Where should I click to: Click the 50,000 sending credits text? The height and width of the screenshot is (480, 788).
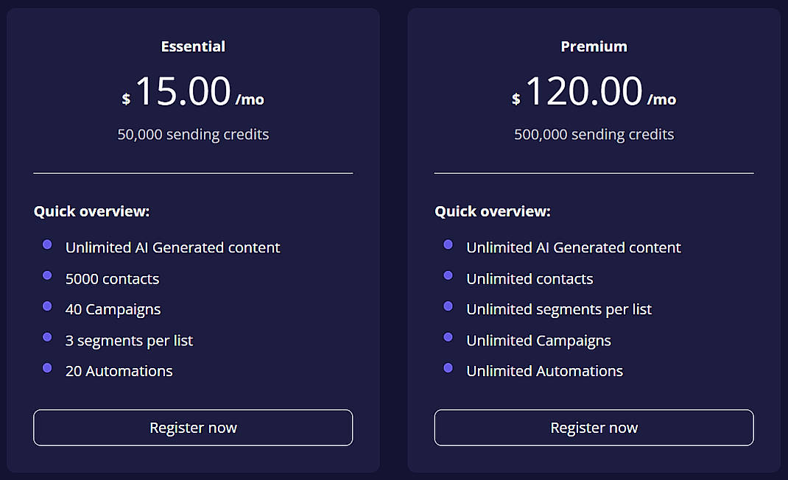click(193, 134)
